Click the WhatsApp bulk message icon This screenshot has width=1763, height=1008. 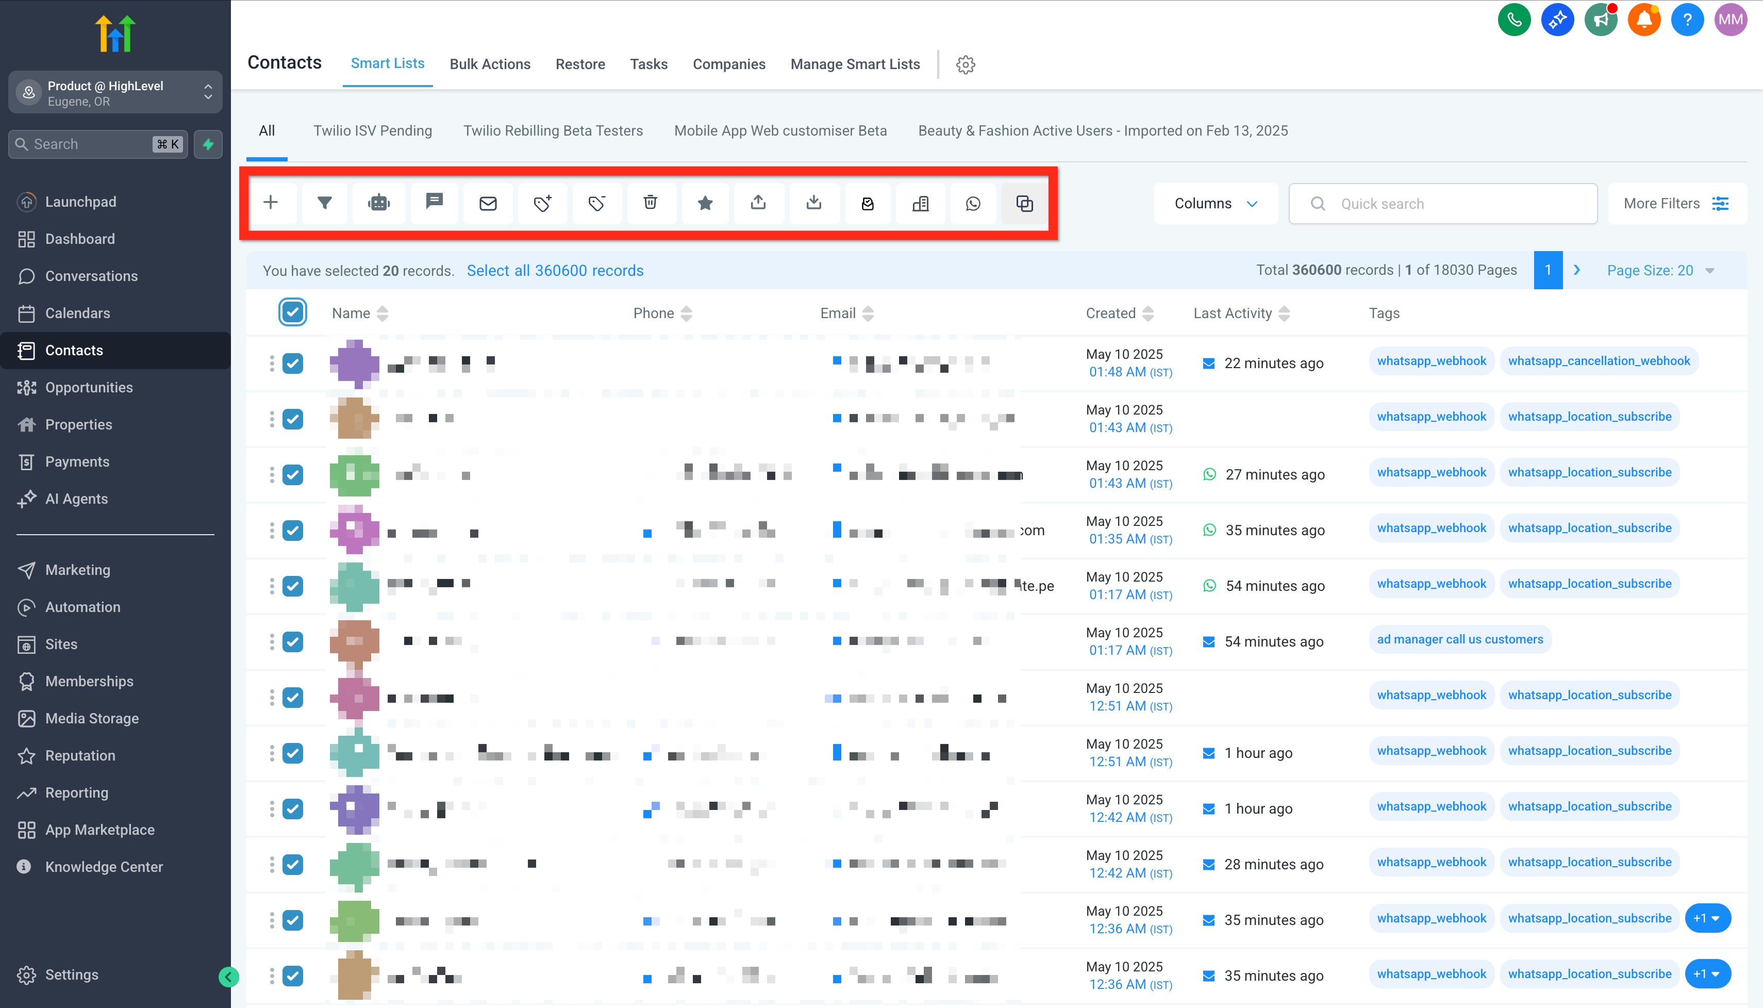pyautogui.click(x=973, y=203)
